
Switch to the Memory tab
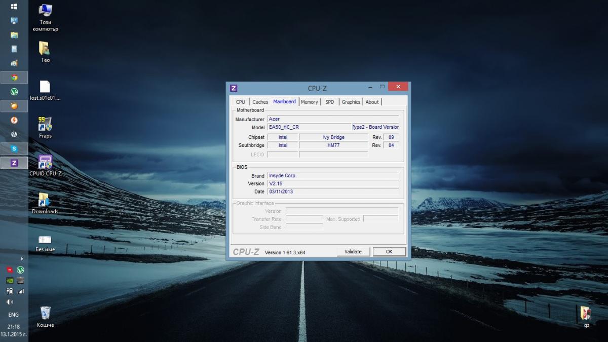click(309, 102)
